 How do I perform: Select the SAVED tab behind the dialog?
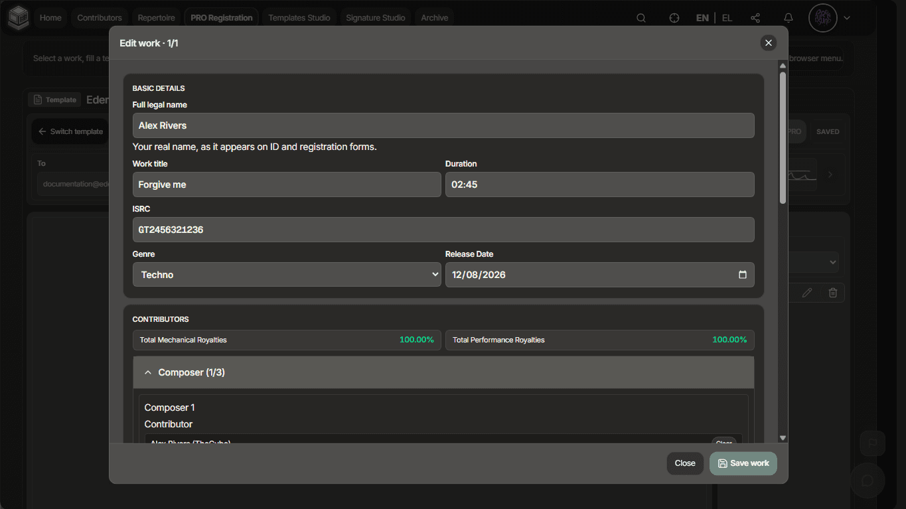(828, 131)
